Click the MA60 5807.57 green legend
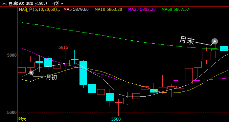The height and width of the screenshot is (122, 229). (175, 9)
